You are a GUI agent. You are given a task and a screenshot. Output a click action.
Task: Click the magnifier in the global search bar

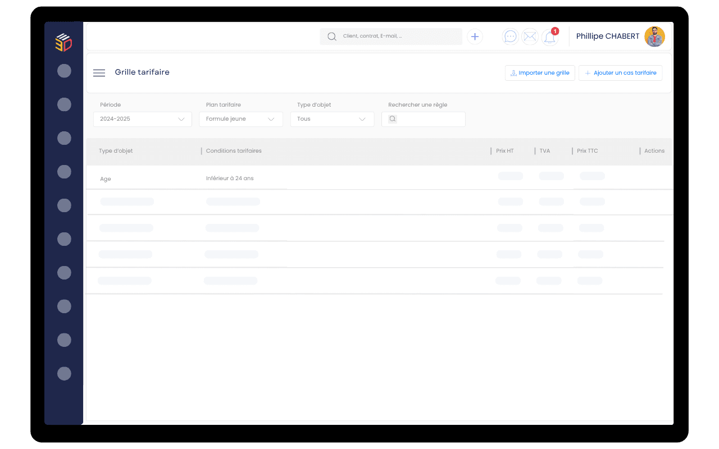click(331, 36)
